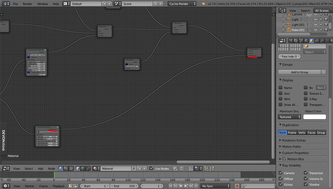Select Shader nodes tree type icon

[x=61, y=168]
